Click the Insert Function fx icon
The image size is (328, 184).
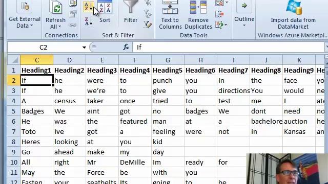(126, 47)
